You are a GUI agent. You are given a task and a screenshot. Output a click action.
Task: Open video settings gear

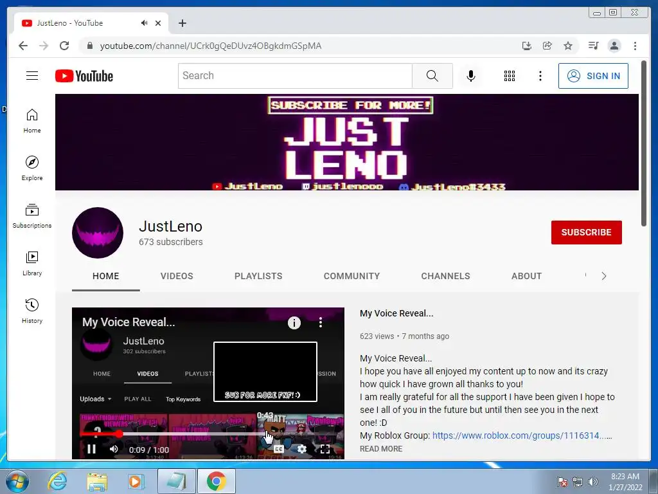point(302,449)
